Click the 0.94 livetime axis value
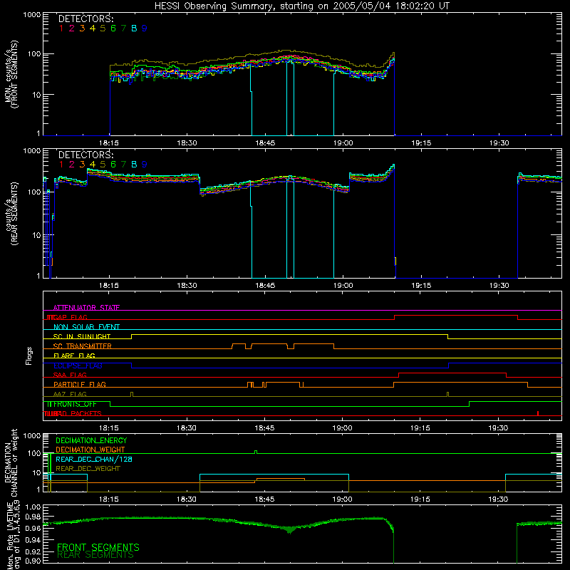Image resolution: width=570 pixels, height=570 pixels. 32,539
